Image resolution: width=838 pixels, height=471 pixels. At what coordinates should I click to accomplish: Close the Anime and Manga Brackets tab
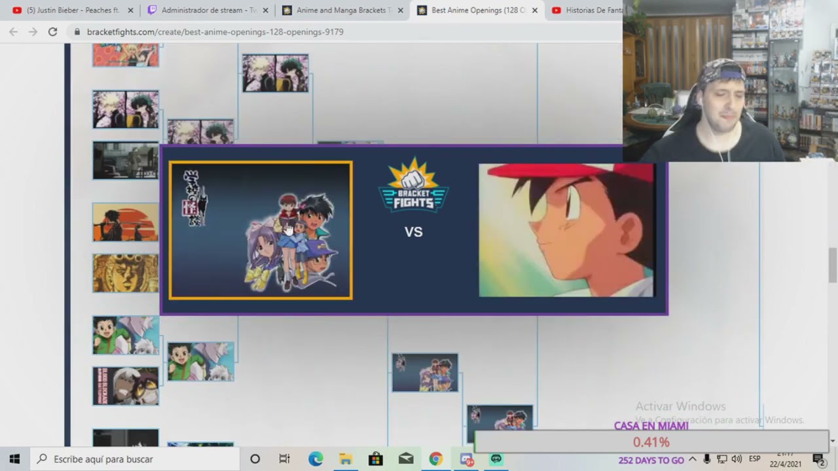point(400,10)
